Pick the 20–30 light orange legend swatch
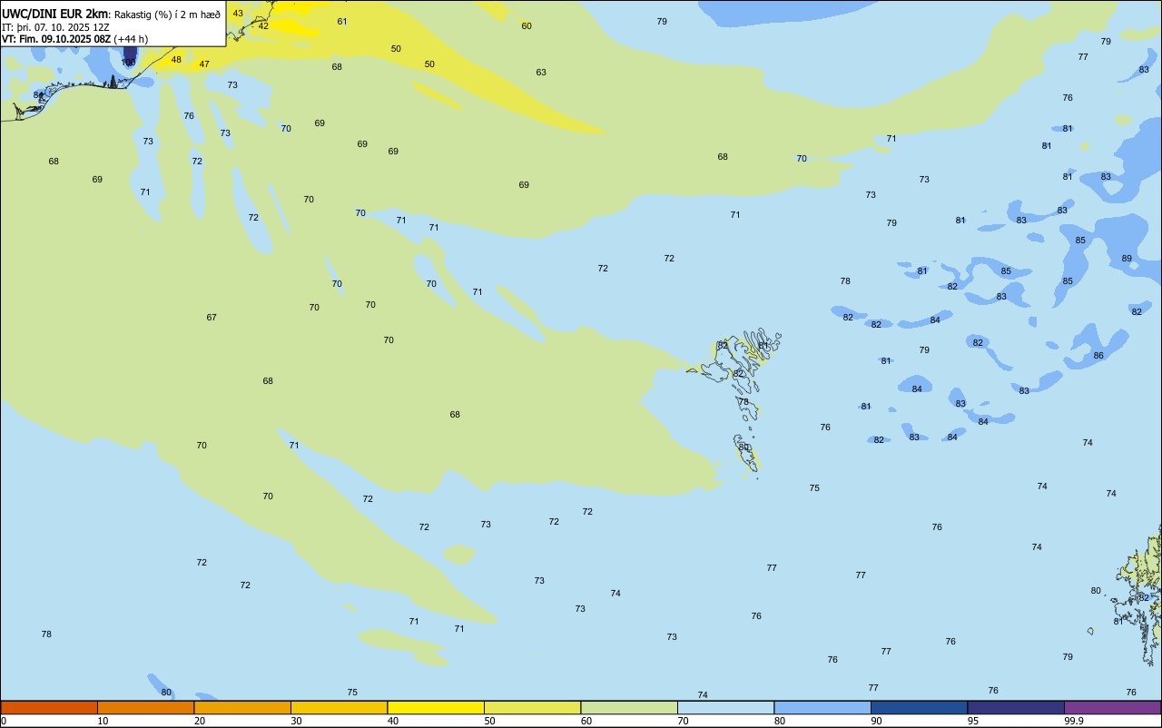Screen dimensions: 1162x728 tap(242, 707)
